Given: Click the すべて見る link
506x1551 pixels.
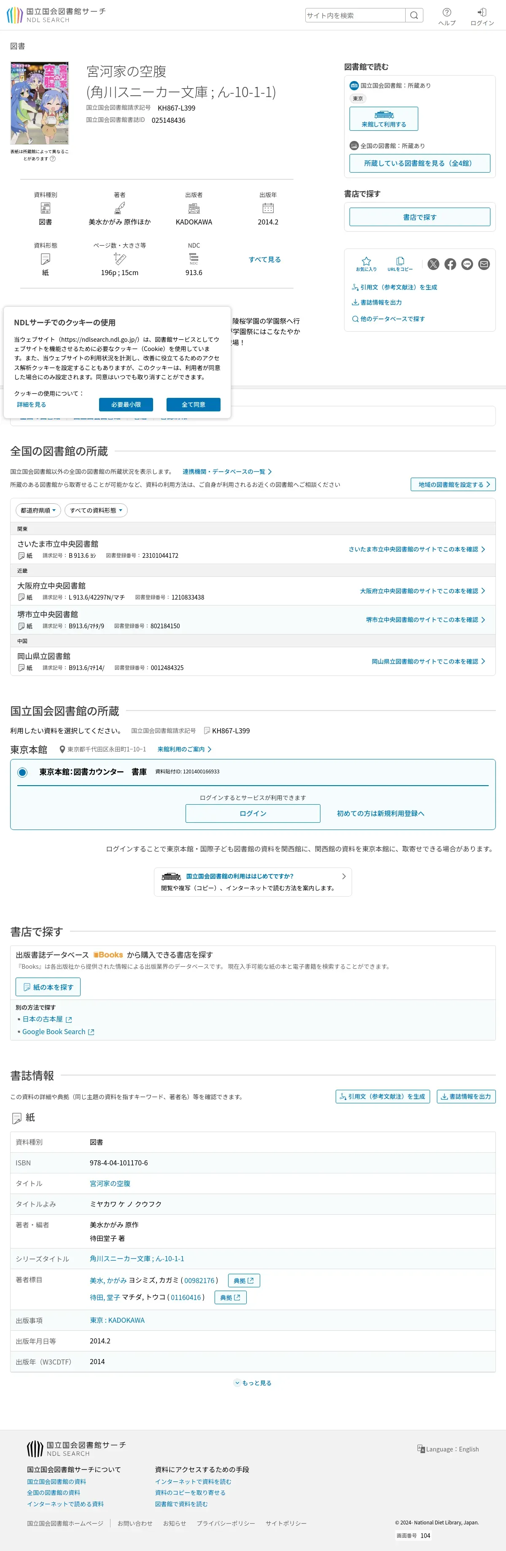Looking at the screenshot, I should (265, 259).
